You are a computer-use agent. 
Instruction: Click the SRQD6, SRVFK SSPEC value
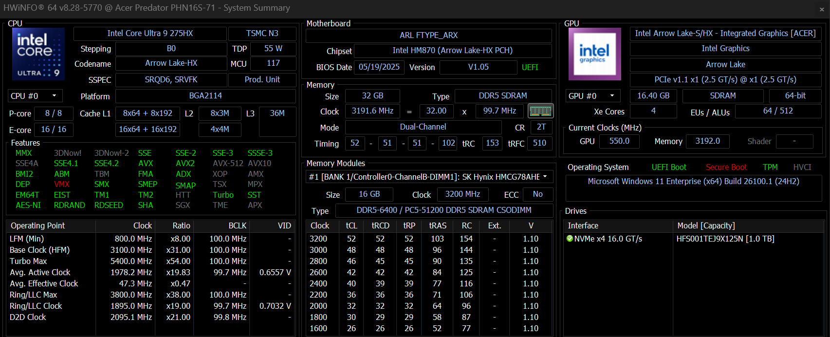coord(171,80)
